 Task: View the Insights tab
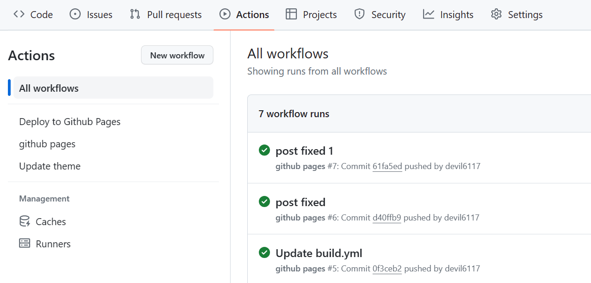[448, 15]
